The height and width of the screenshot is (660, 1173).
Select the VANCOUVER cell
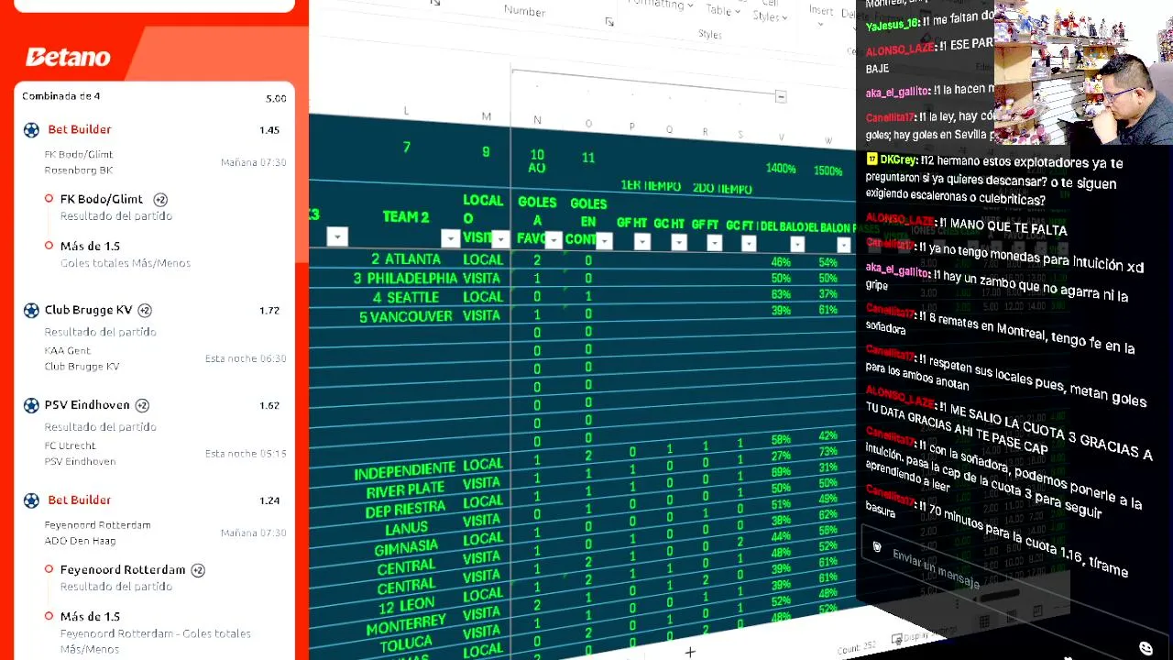406,317
